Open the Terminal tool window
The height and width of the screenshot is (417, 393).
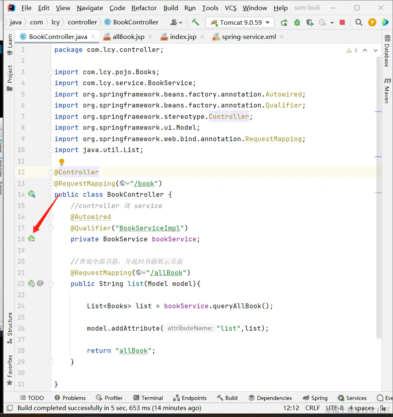tap(148, 398)
